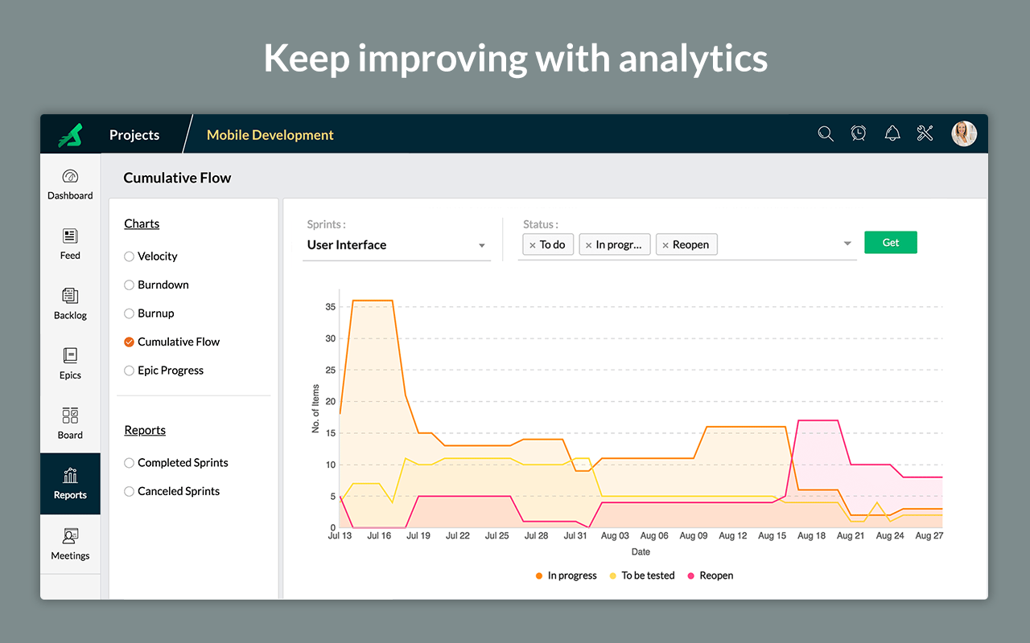Open the Board view
The height and width of the screenshot is (643, 1030).
coord(70,424)
